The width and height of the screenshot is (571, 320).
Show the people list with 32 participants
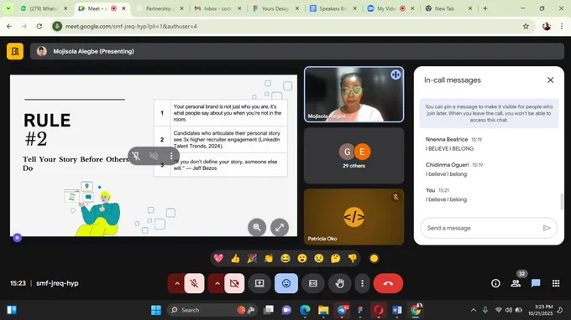click(516, 283)
